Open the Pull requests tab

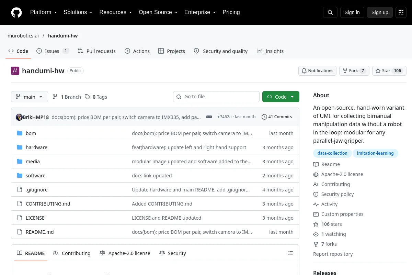coord(97,51)
